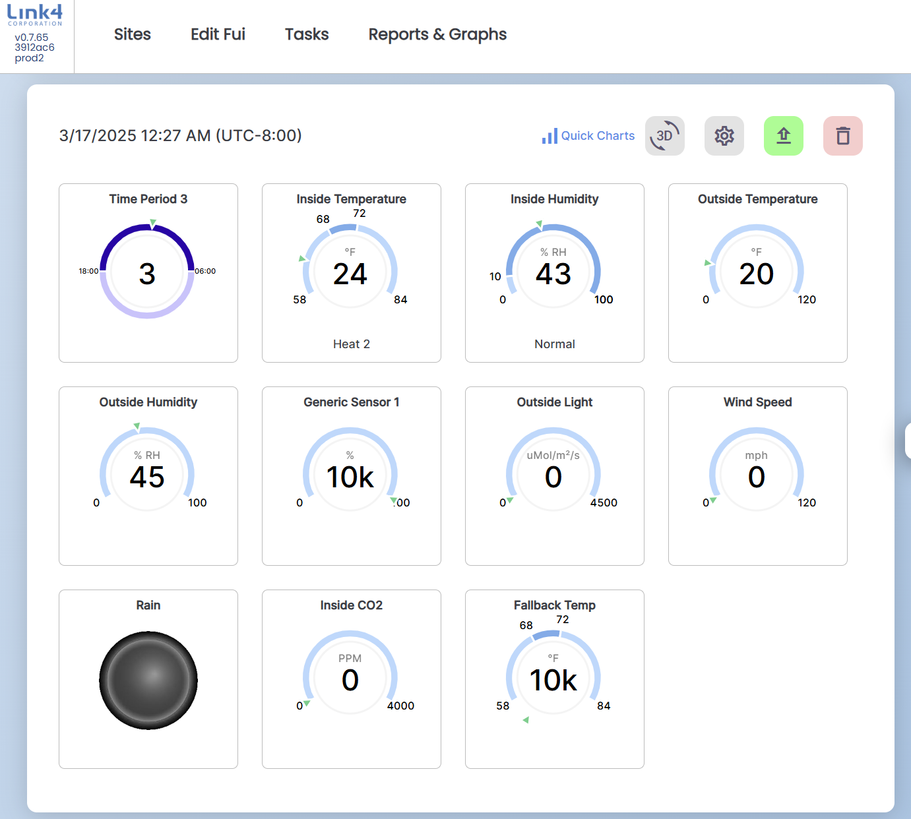
Task: Click the uMol/m²/s unit label
Action: point(553,455)
